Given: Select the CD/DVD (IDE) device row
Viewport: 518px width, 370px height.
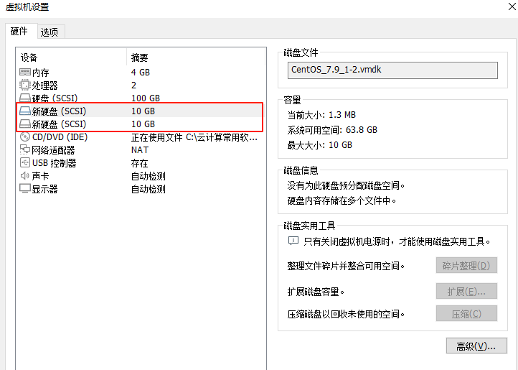Looking at the screenshot, I should click(141, 137).
